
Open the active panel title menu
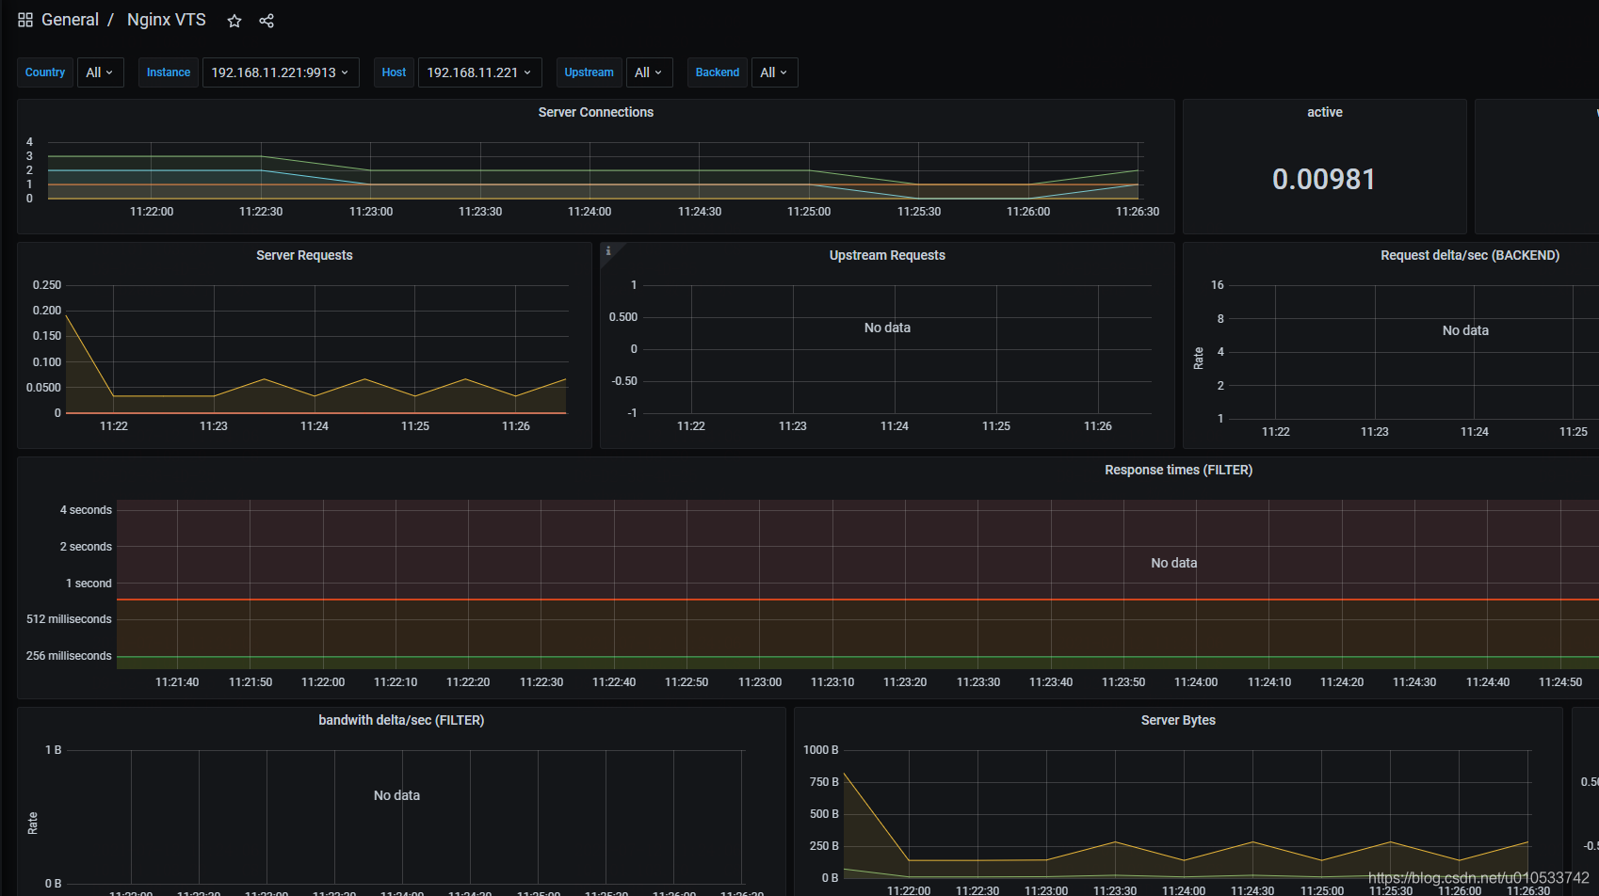tap(1325, 112)
